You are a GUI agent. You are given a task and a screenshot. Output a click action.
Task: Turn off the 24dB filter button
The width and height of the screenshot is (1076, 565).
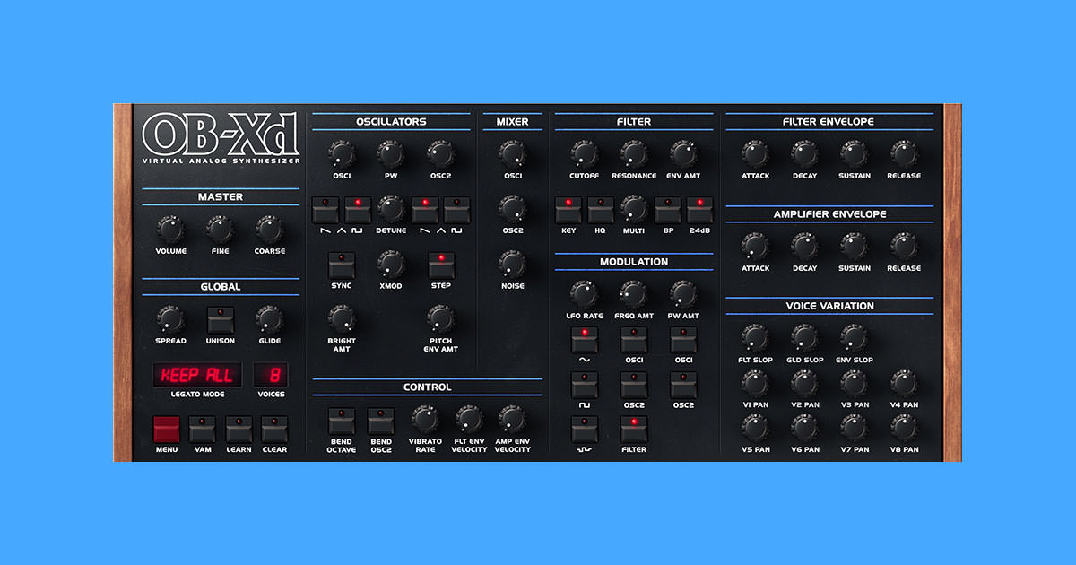coord(699,210)
